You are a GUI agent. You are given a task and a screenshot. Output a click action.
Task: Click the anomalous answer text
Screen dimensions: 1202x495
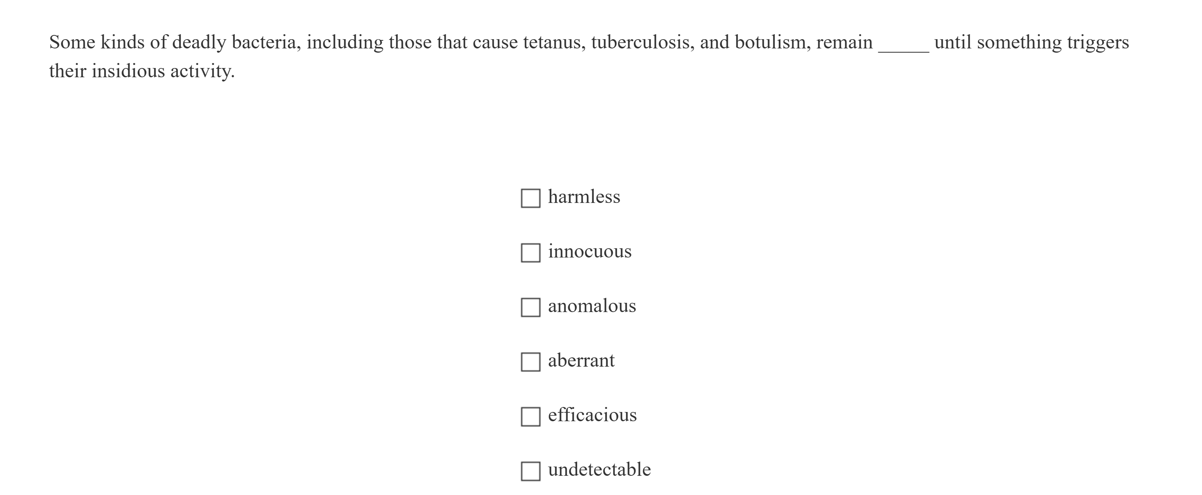tap(592, 306)
